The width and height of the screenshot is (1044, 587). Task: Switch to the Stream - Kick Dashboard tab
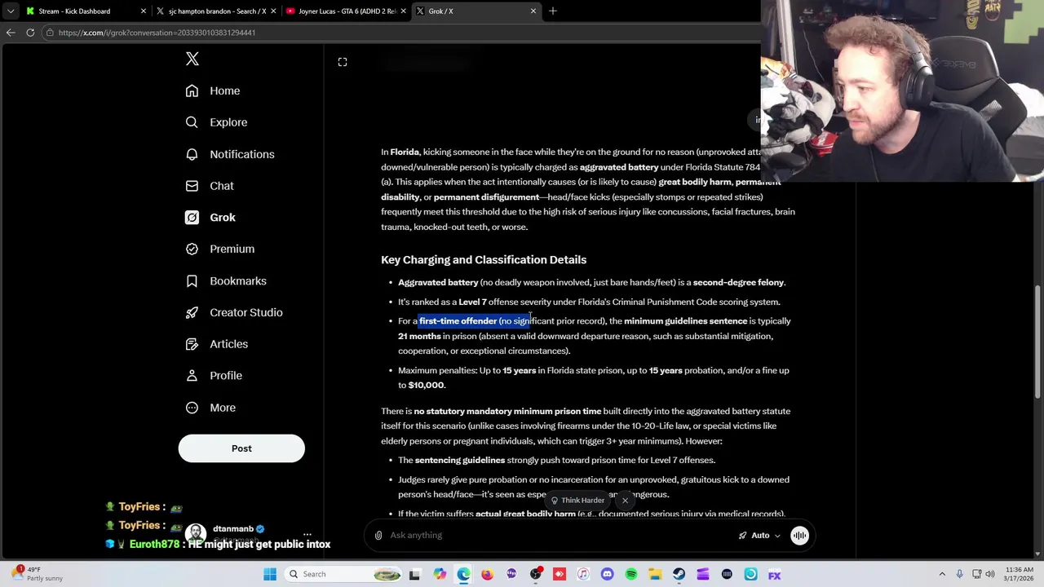point(85,11)
